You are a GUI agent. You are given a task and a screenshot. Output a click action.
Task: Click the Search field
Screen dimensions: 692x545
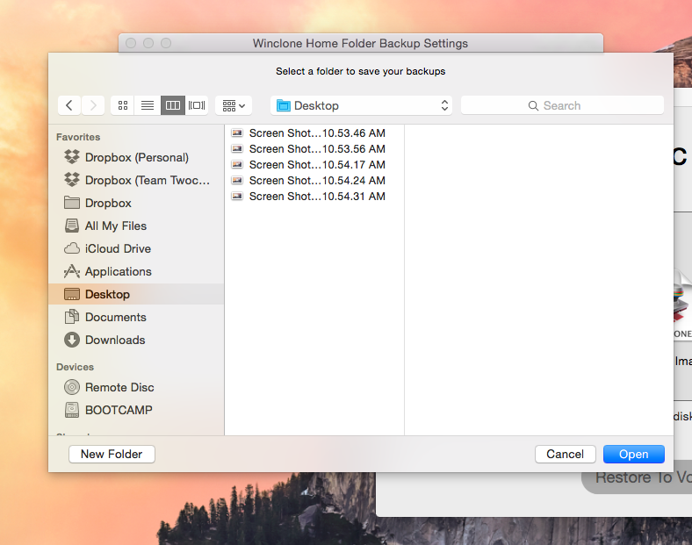click(x=562, y=105)
